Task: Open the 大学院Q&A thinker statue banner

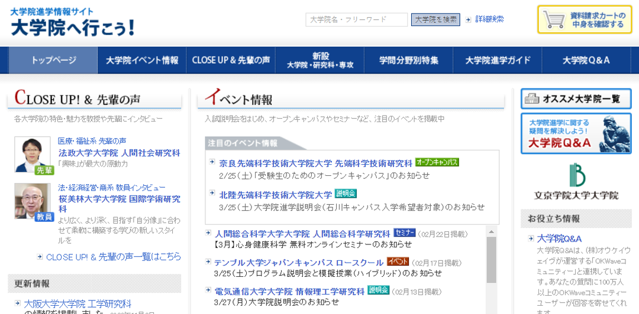Action: click(576, 133)
